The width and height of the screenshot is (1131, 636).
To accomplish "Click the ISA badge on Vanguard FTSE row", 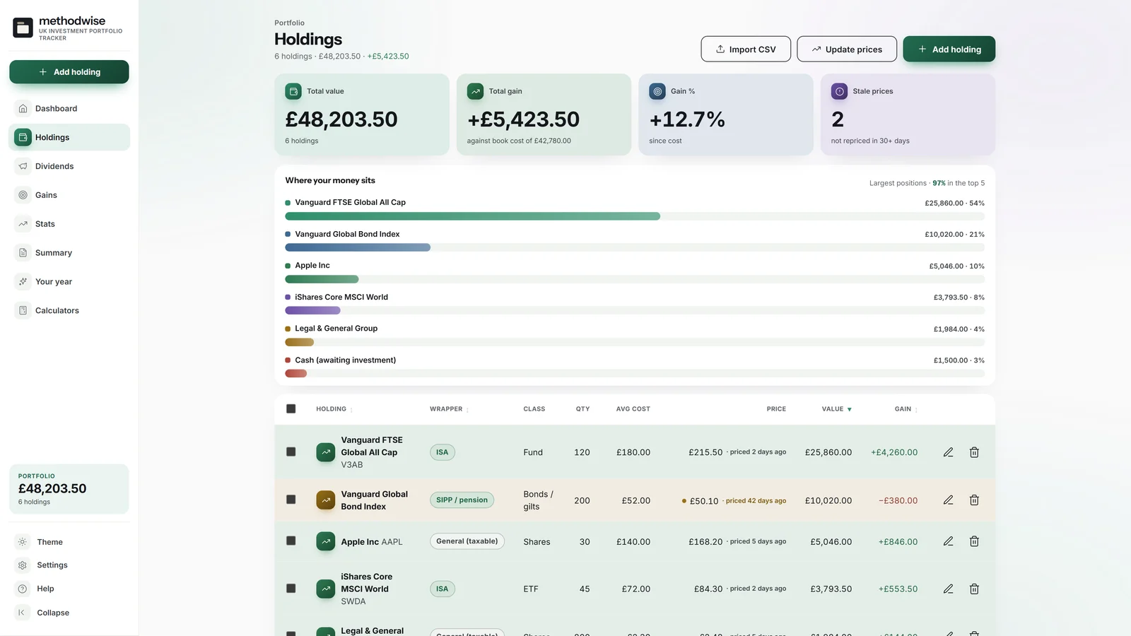I will (x=443, y=452).
